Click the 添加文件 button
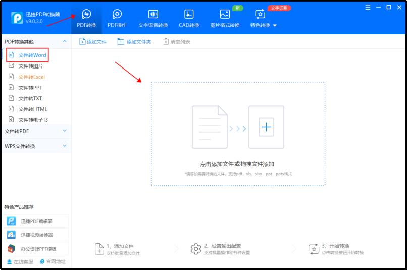 (x=93, y=42)
